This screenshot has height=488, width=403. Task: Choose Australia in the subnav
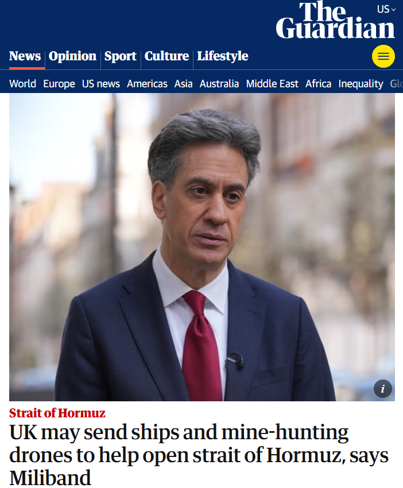click(x=219, y=84)
